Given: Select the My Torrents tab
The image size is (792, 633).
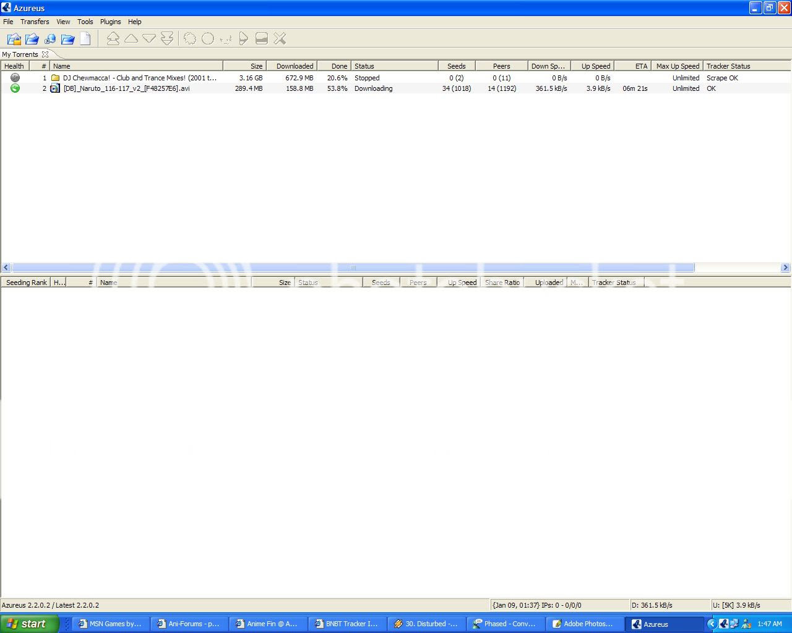Looking at the screenshot, I should click(x=20, y=54).
